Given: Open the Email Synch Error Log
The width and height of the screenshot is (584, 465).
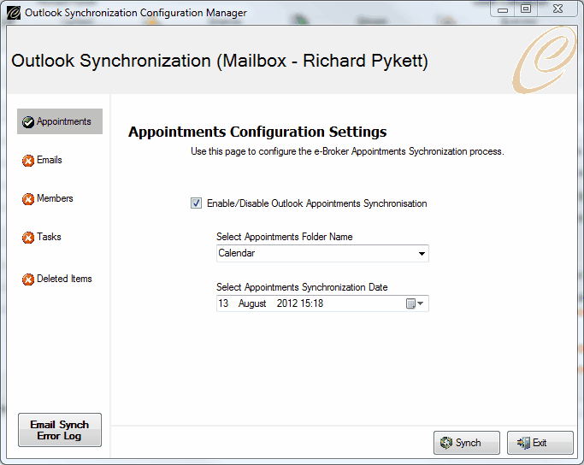Looking at the screenshot, I should point(60,430).
